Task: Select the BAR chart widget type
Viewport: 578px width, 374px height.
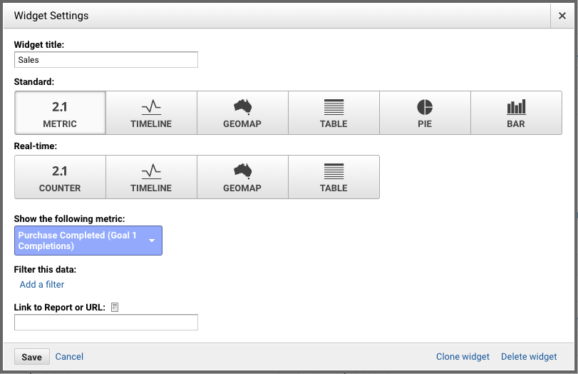Action: [x=516, y=113]
